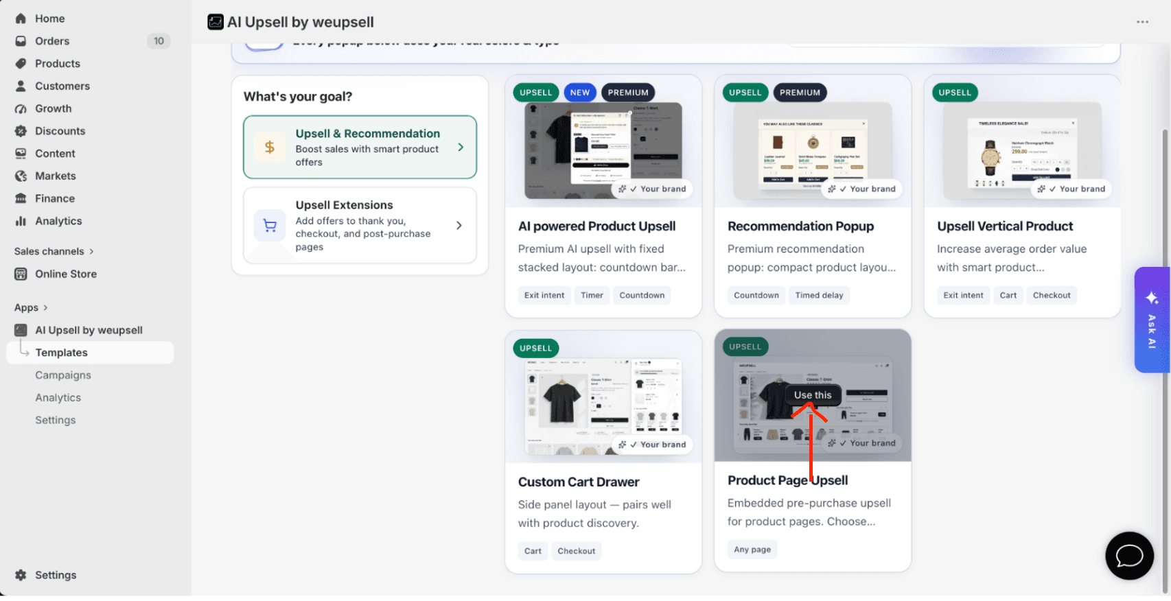Click the bottom Settings gear icon
This screenshot has height=601, width=1171.
[x=21, y=576]
